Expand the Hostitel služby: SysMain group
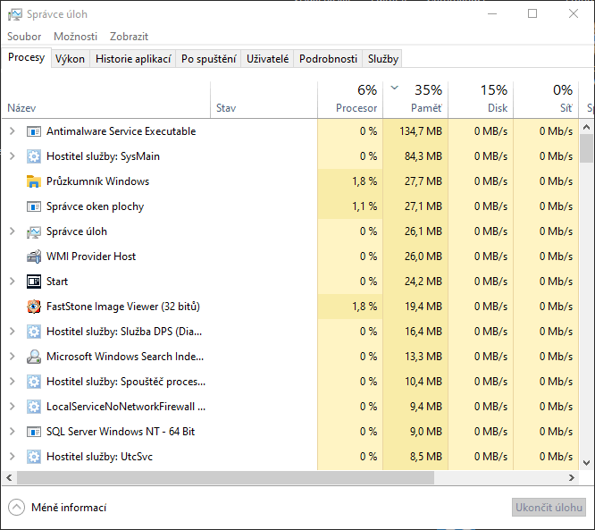 click(12, 156)
